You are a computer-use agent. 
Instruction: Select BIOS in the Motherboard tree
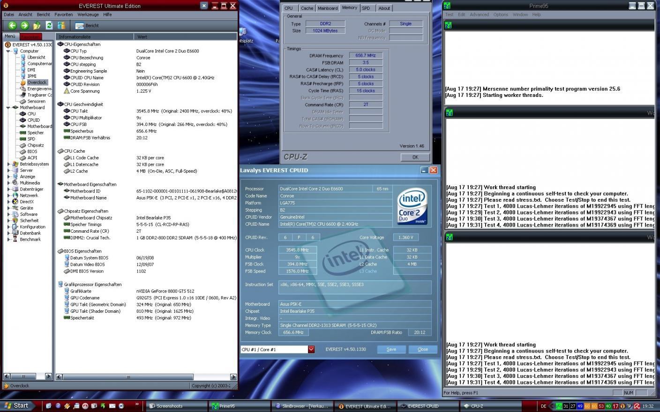click(32, 151)
